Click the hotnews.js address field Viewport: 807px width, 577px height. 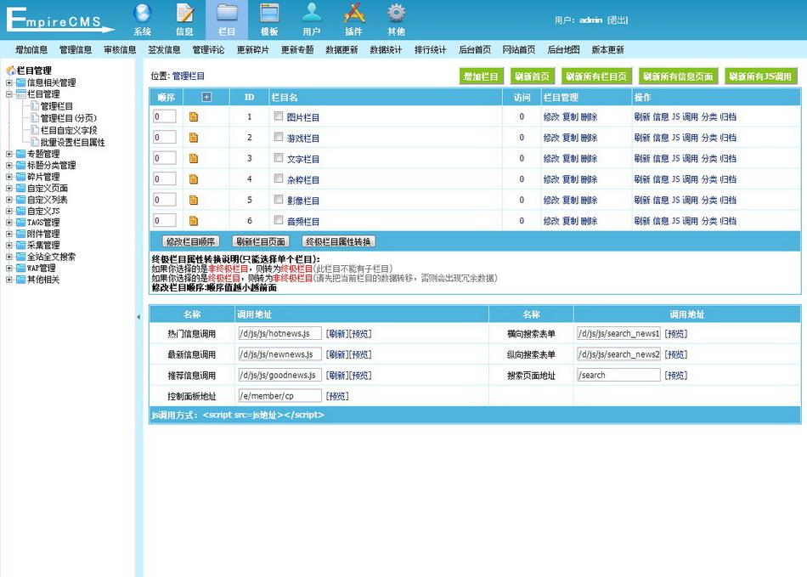[x=280, y=333]
